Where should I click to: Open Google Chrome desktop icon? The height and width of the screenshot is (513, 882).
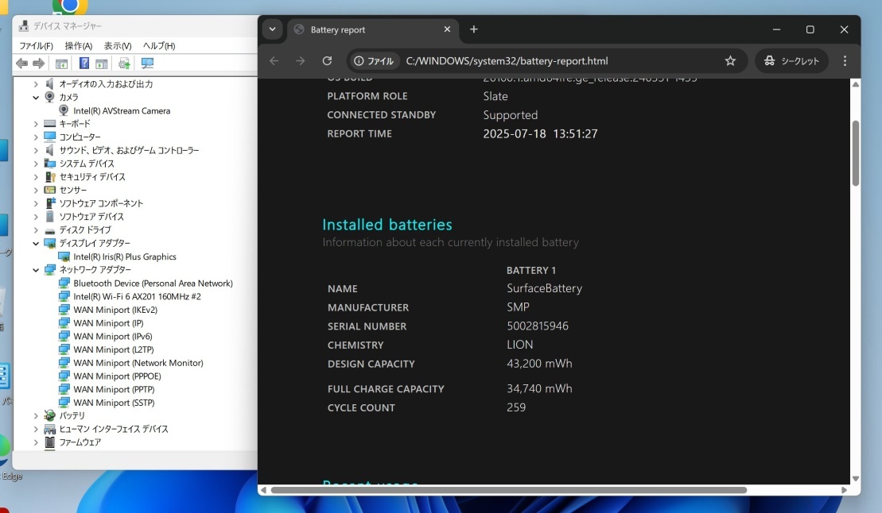[x=70, y=6]
